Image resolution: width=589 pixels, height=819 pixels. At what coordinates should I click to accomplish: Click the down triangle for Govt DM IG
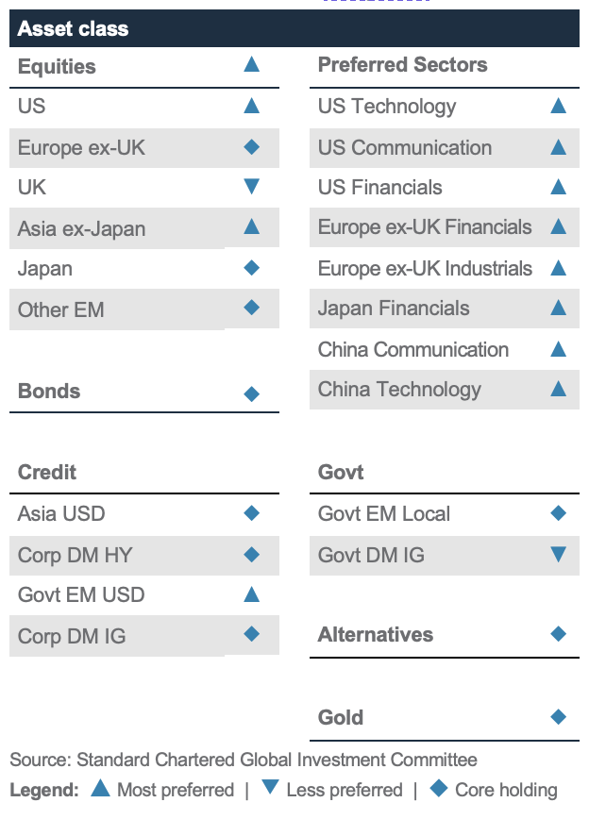pyautogui.click(x=558, y=554)
